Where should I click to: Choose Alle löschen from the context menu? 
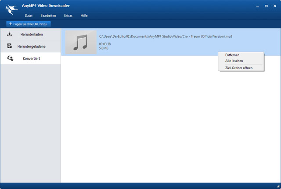(241, 61)
